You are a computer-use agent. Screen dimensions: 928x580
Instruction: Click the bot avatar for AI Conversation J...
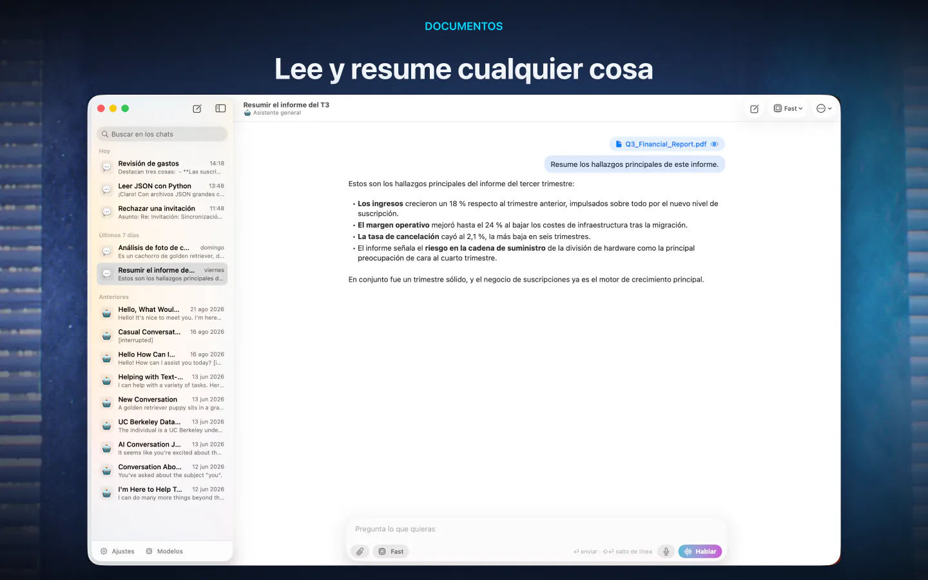(107, 449)
